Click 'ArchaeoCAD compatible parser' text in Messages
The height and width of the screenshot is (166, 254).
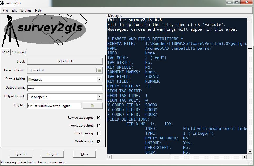178,48
